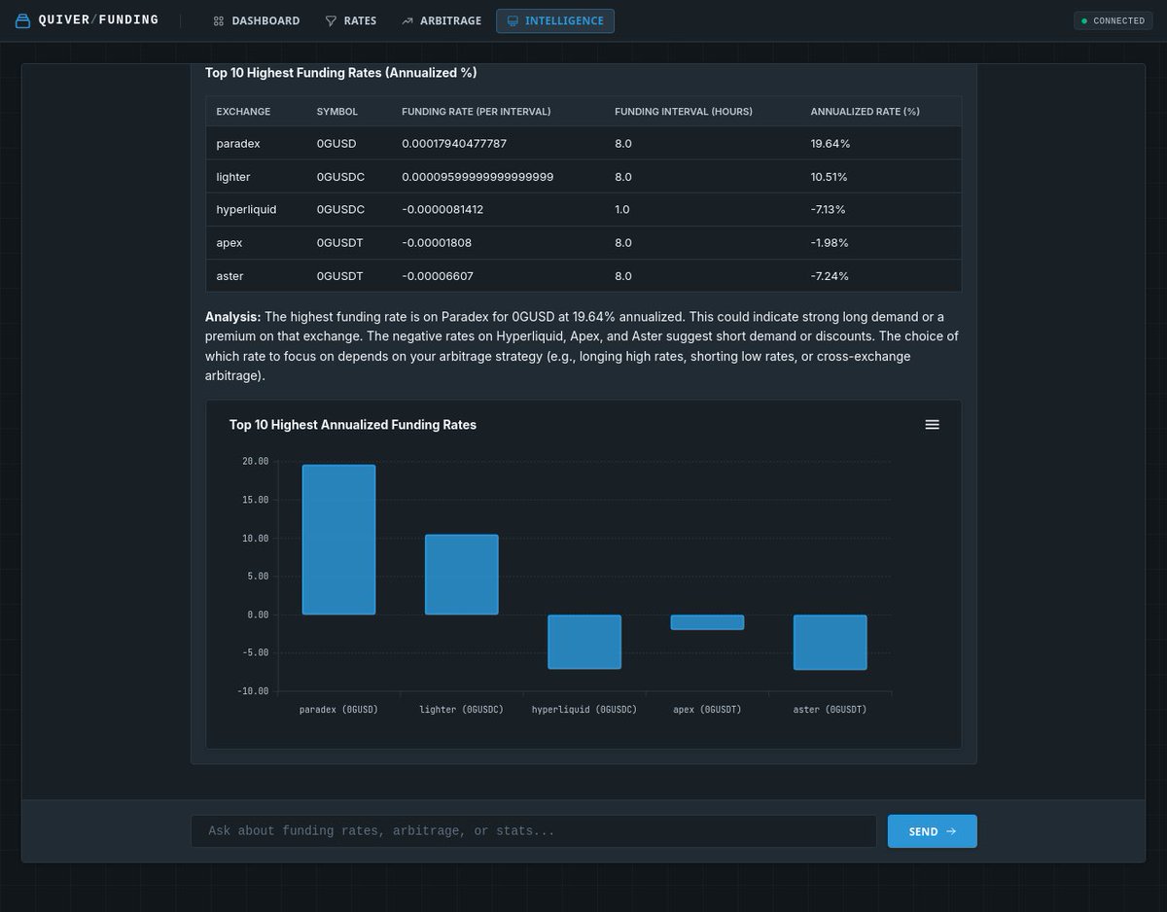Click the Exchange column header
Screen dimensions: 1167x912
pyautogui.click(x=242, y=111)
